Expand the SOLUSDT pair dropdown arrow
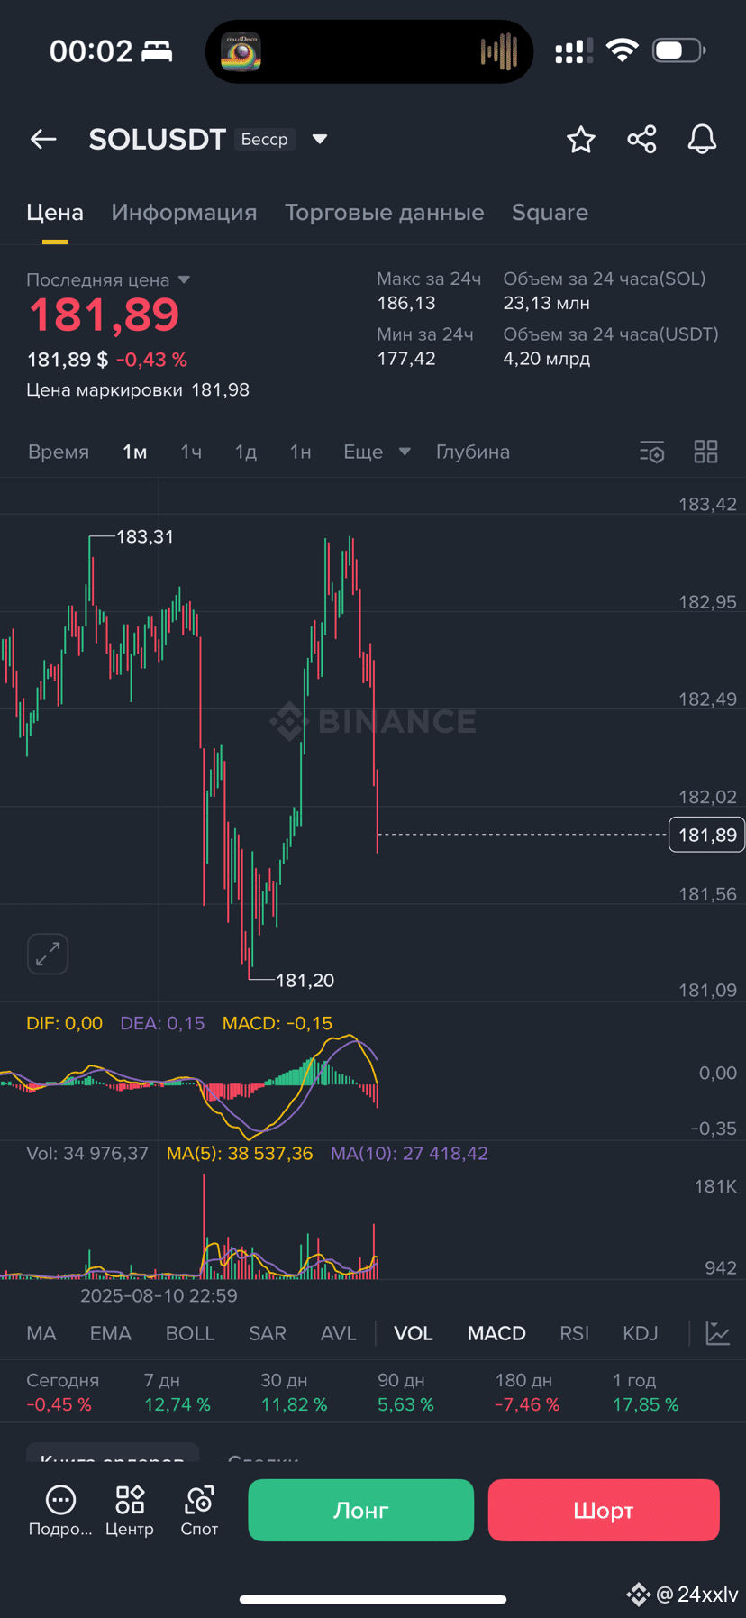The image size is (746, 1618). pyautogui.click(x=319, y=139)
